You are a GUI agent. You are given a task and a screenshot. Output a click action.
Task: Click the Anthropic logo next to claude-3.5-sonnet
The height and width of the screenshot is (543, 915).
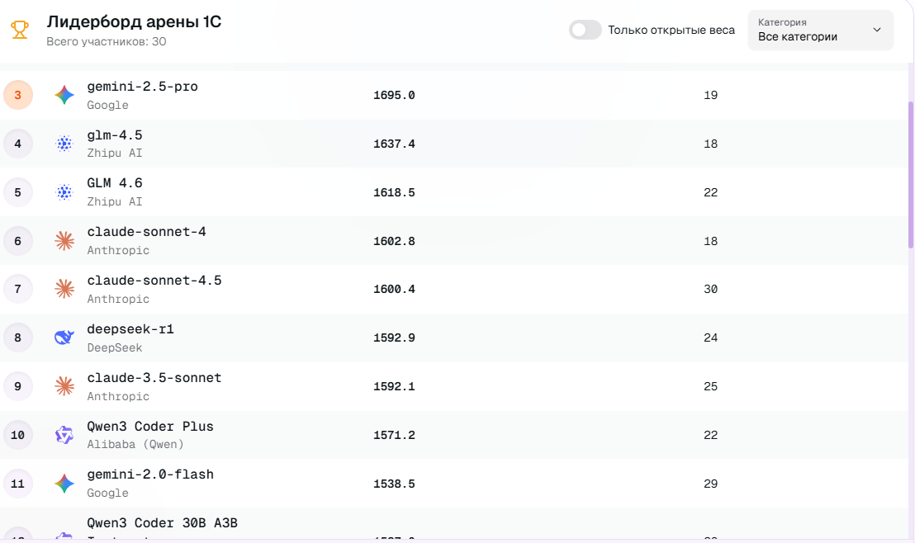[64, 386]
